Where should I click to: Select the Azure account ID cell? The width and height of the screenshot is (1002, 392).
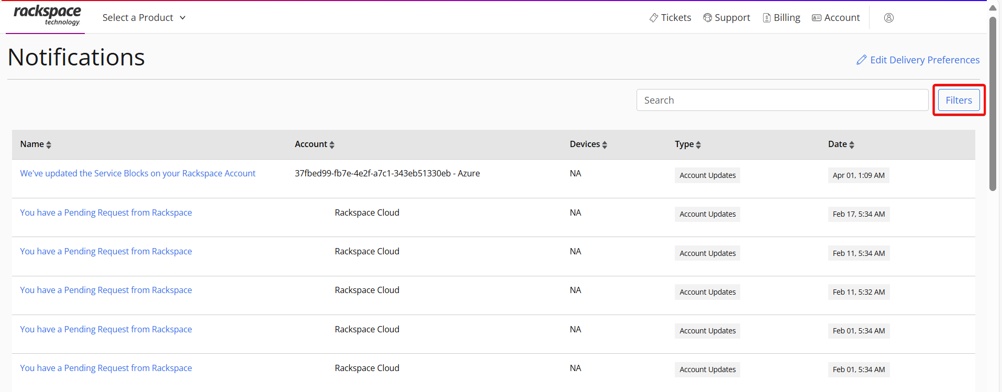pos(387,173)
